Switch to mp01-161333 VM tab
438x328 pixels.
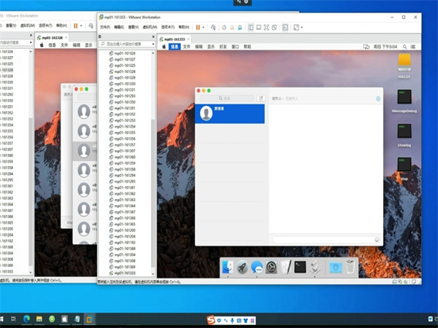click(x=175, y=39)
